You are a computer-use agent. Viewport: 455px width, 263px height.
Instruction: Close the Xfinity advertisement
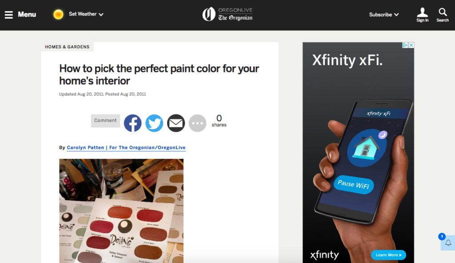[x=411, y=45]
